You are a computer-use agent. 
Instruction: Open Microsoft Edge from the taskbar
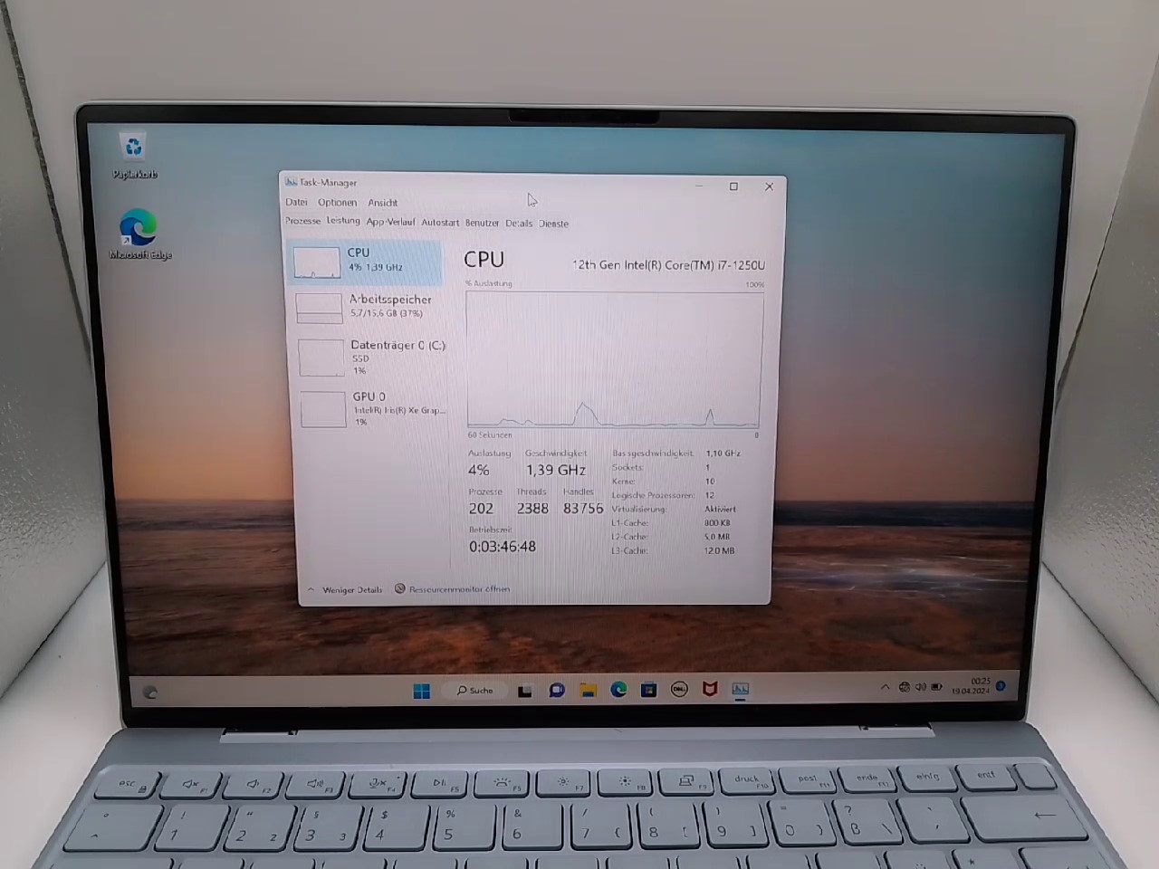point(619,690)
